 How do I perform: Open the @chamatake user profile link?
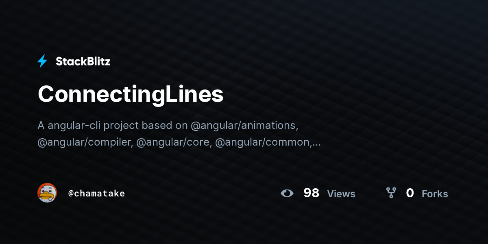click(97, 193)
